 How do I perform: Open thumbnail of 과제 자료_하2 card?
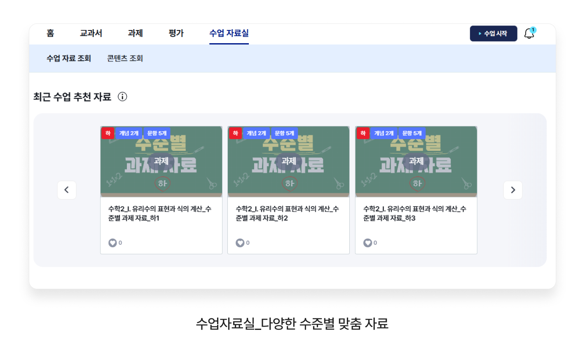point(288,162)
